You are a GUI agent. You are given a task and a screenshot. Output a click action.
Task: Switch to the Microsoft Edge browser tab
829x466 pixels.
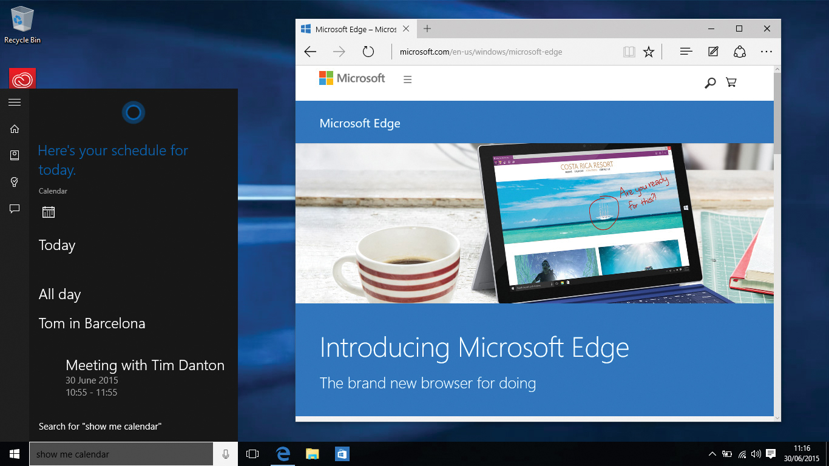[352, 29]
